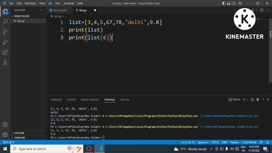Kill terminal with trash icon
The width and height of the screenshot is (272, 153).
(x=258, y=99)
